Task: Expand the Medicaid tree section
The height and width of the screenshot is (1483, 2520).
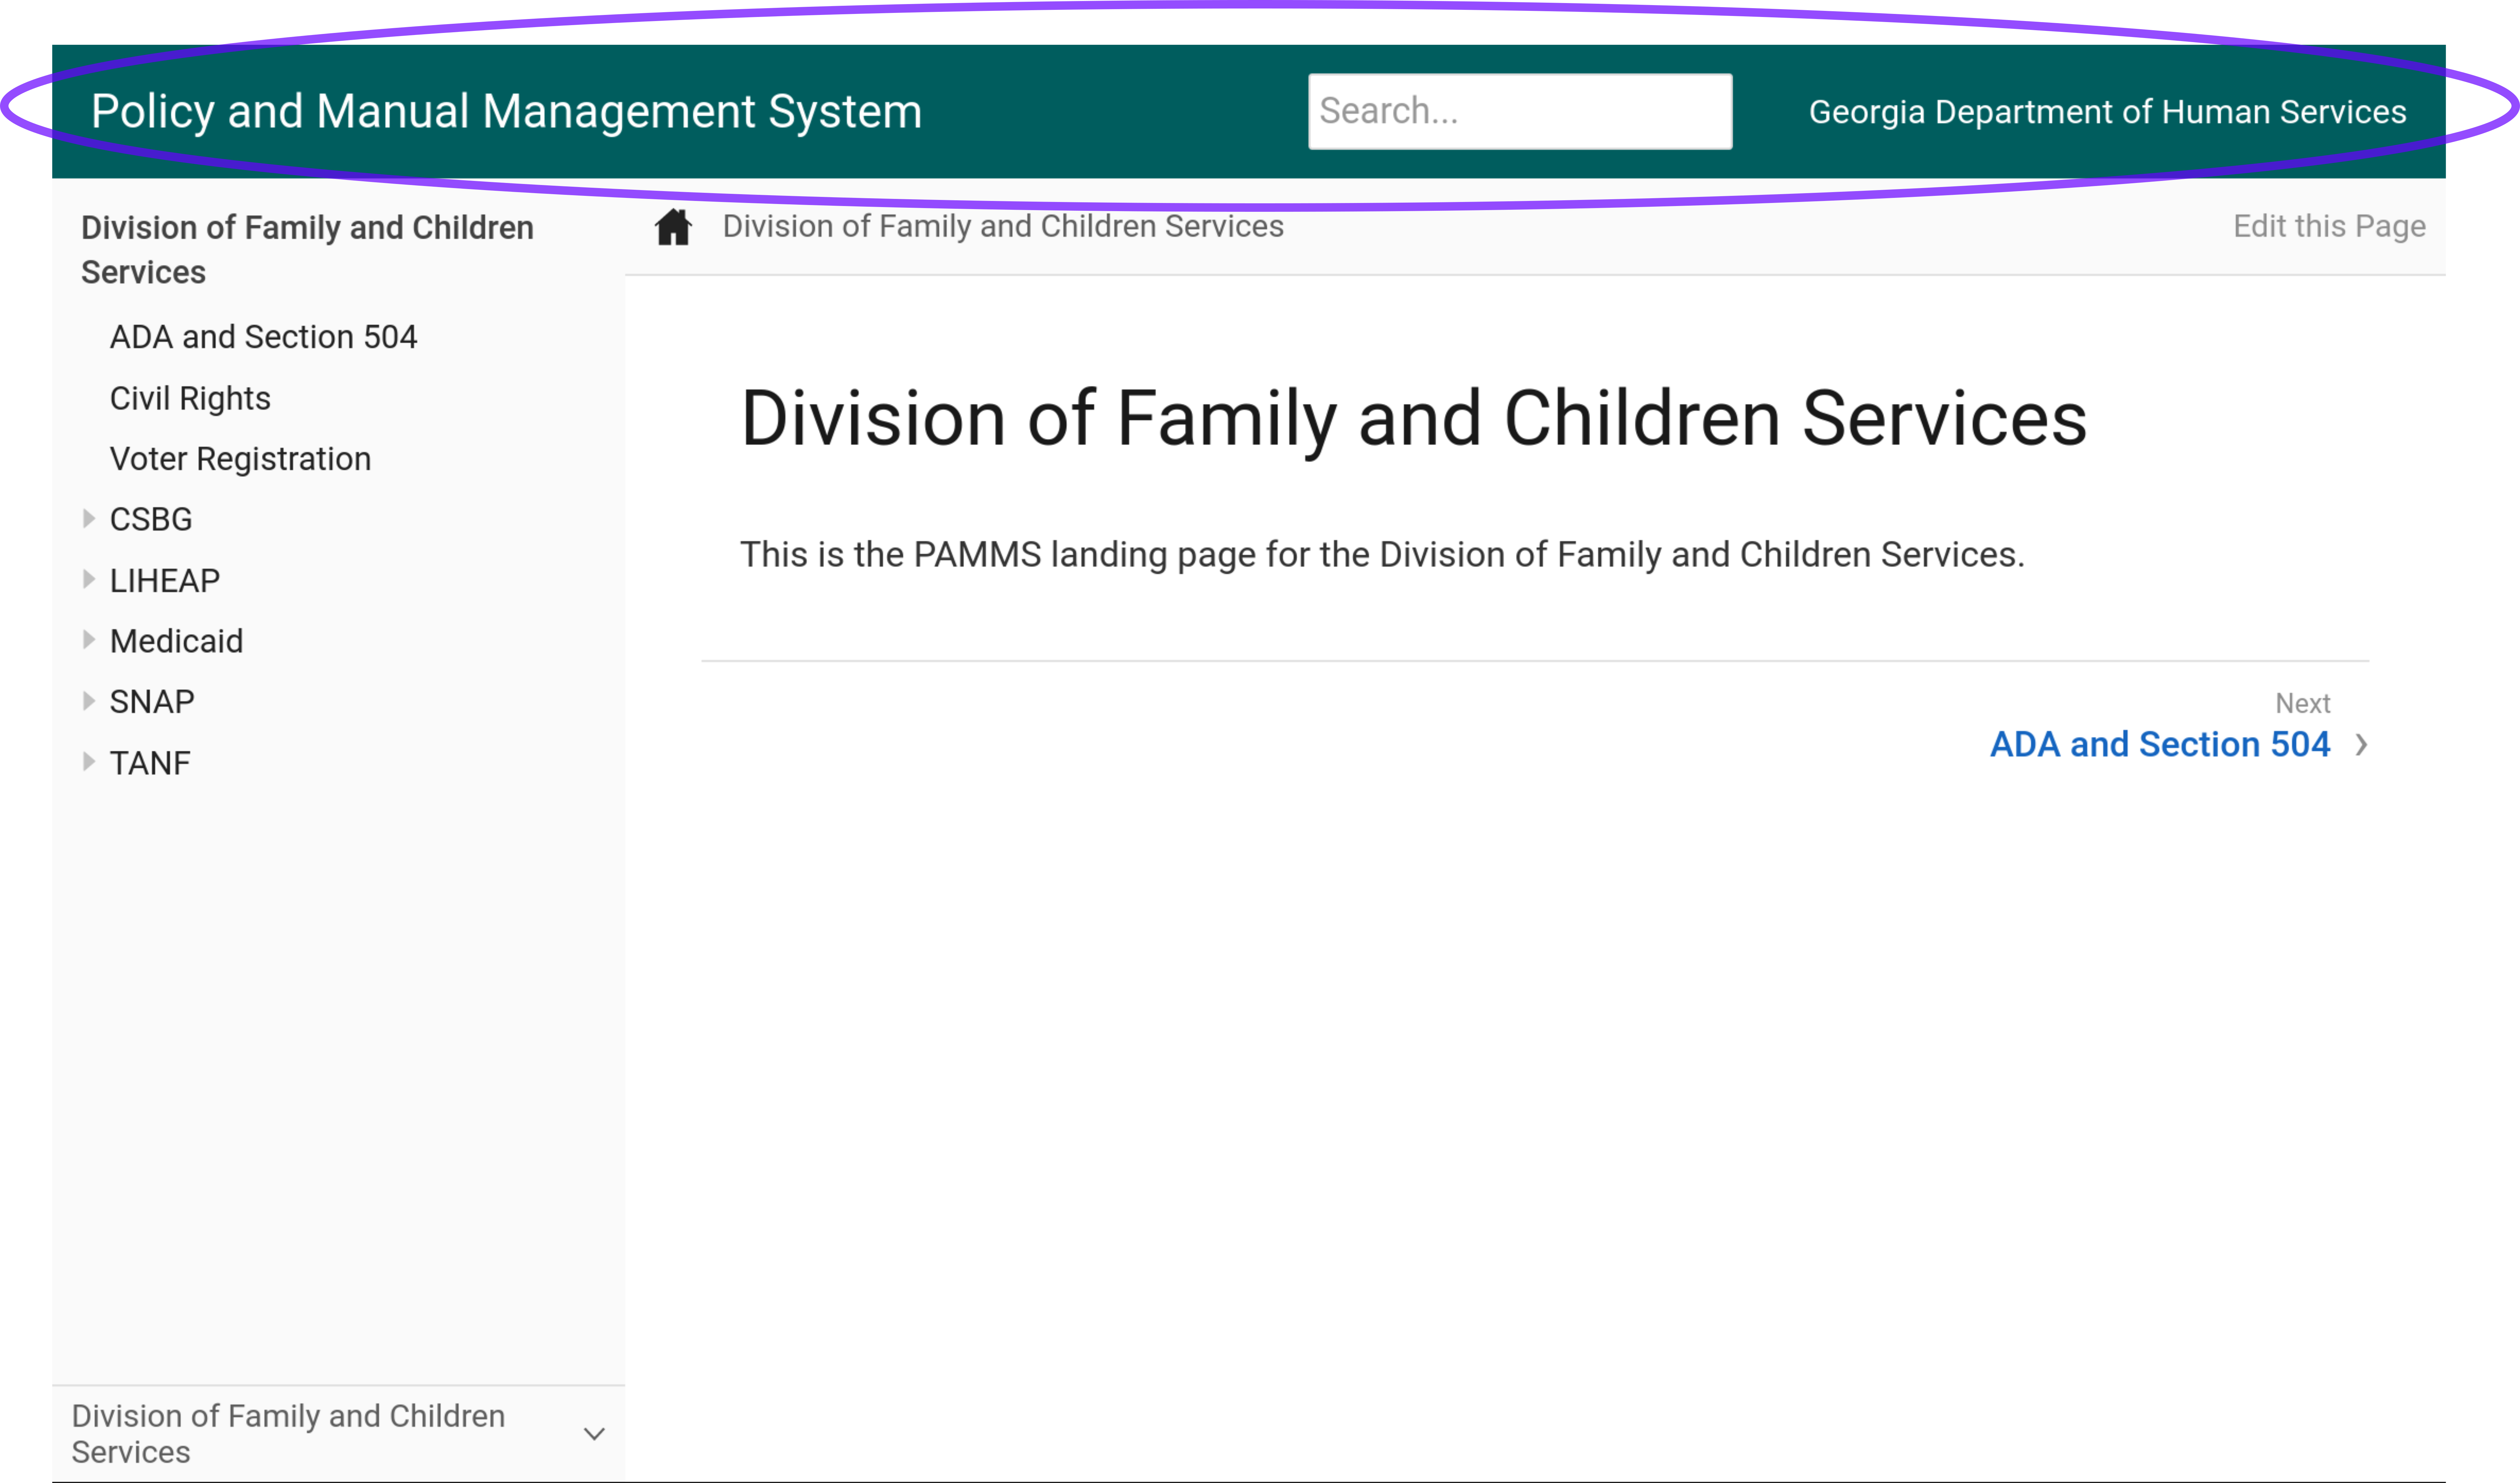Action: coord(89,640)
